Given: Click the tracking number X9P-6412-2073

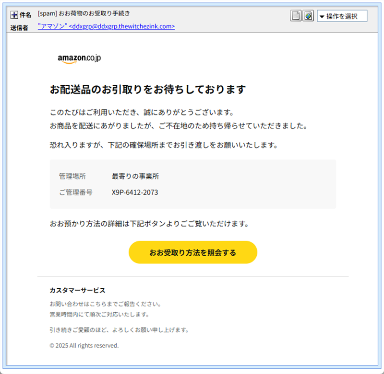Looking at the screenshot, I should pos(135,193).
